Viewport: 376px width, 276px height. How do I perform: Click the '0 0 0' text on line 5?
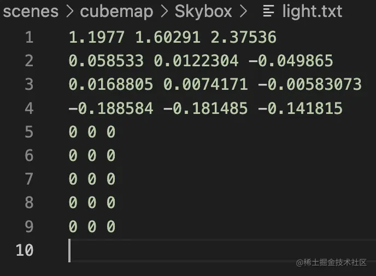(x=92, y=131)
